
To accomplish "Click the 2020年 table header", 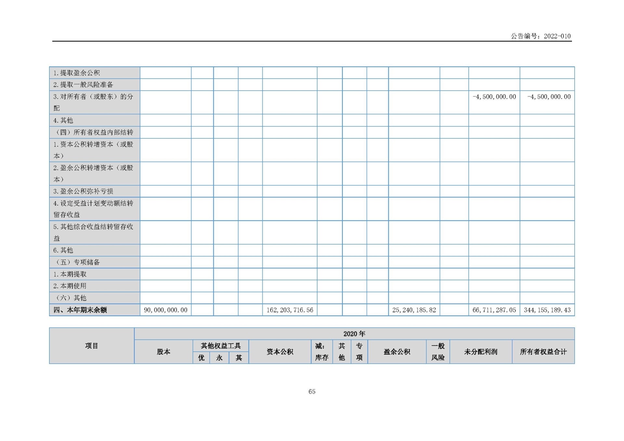I will pyautogui.click(x=354, y=334).
